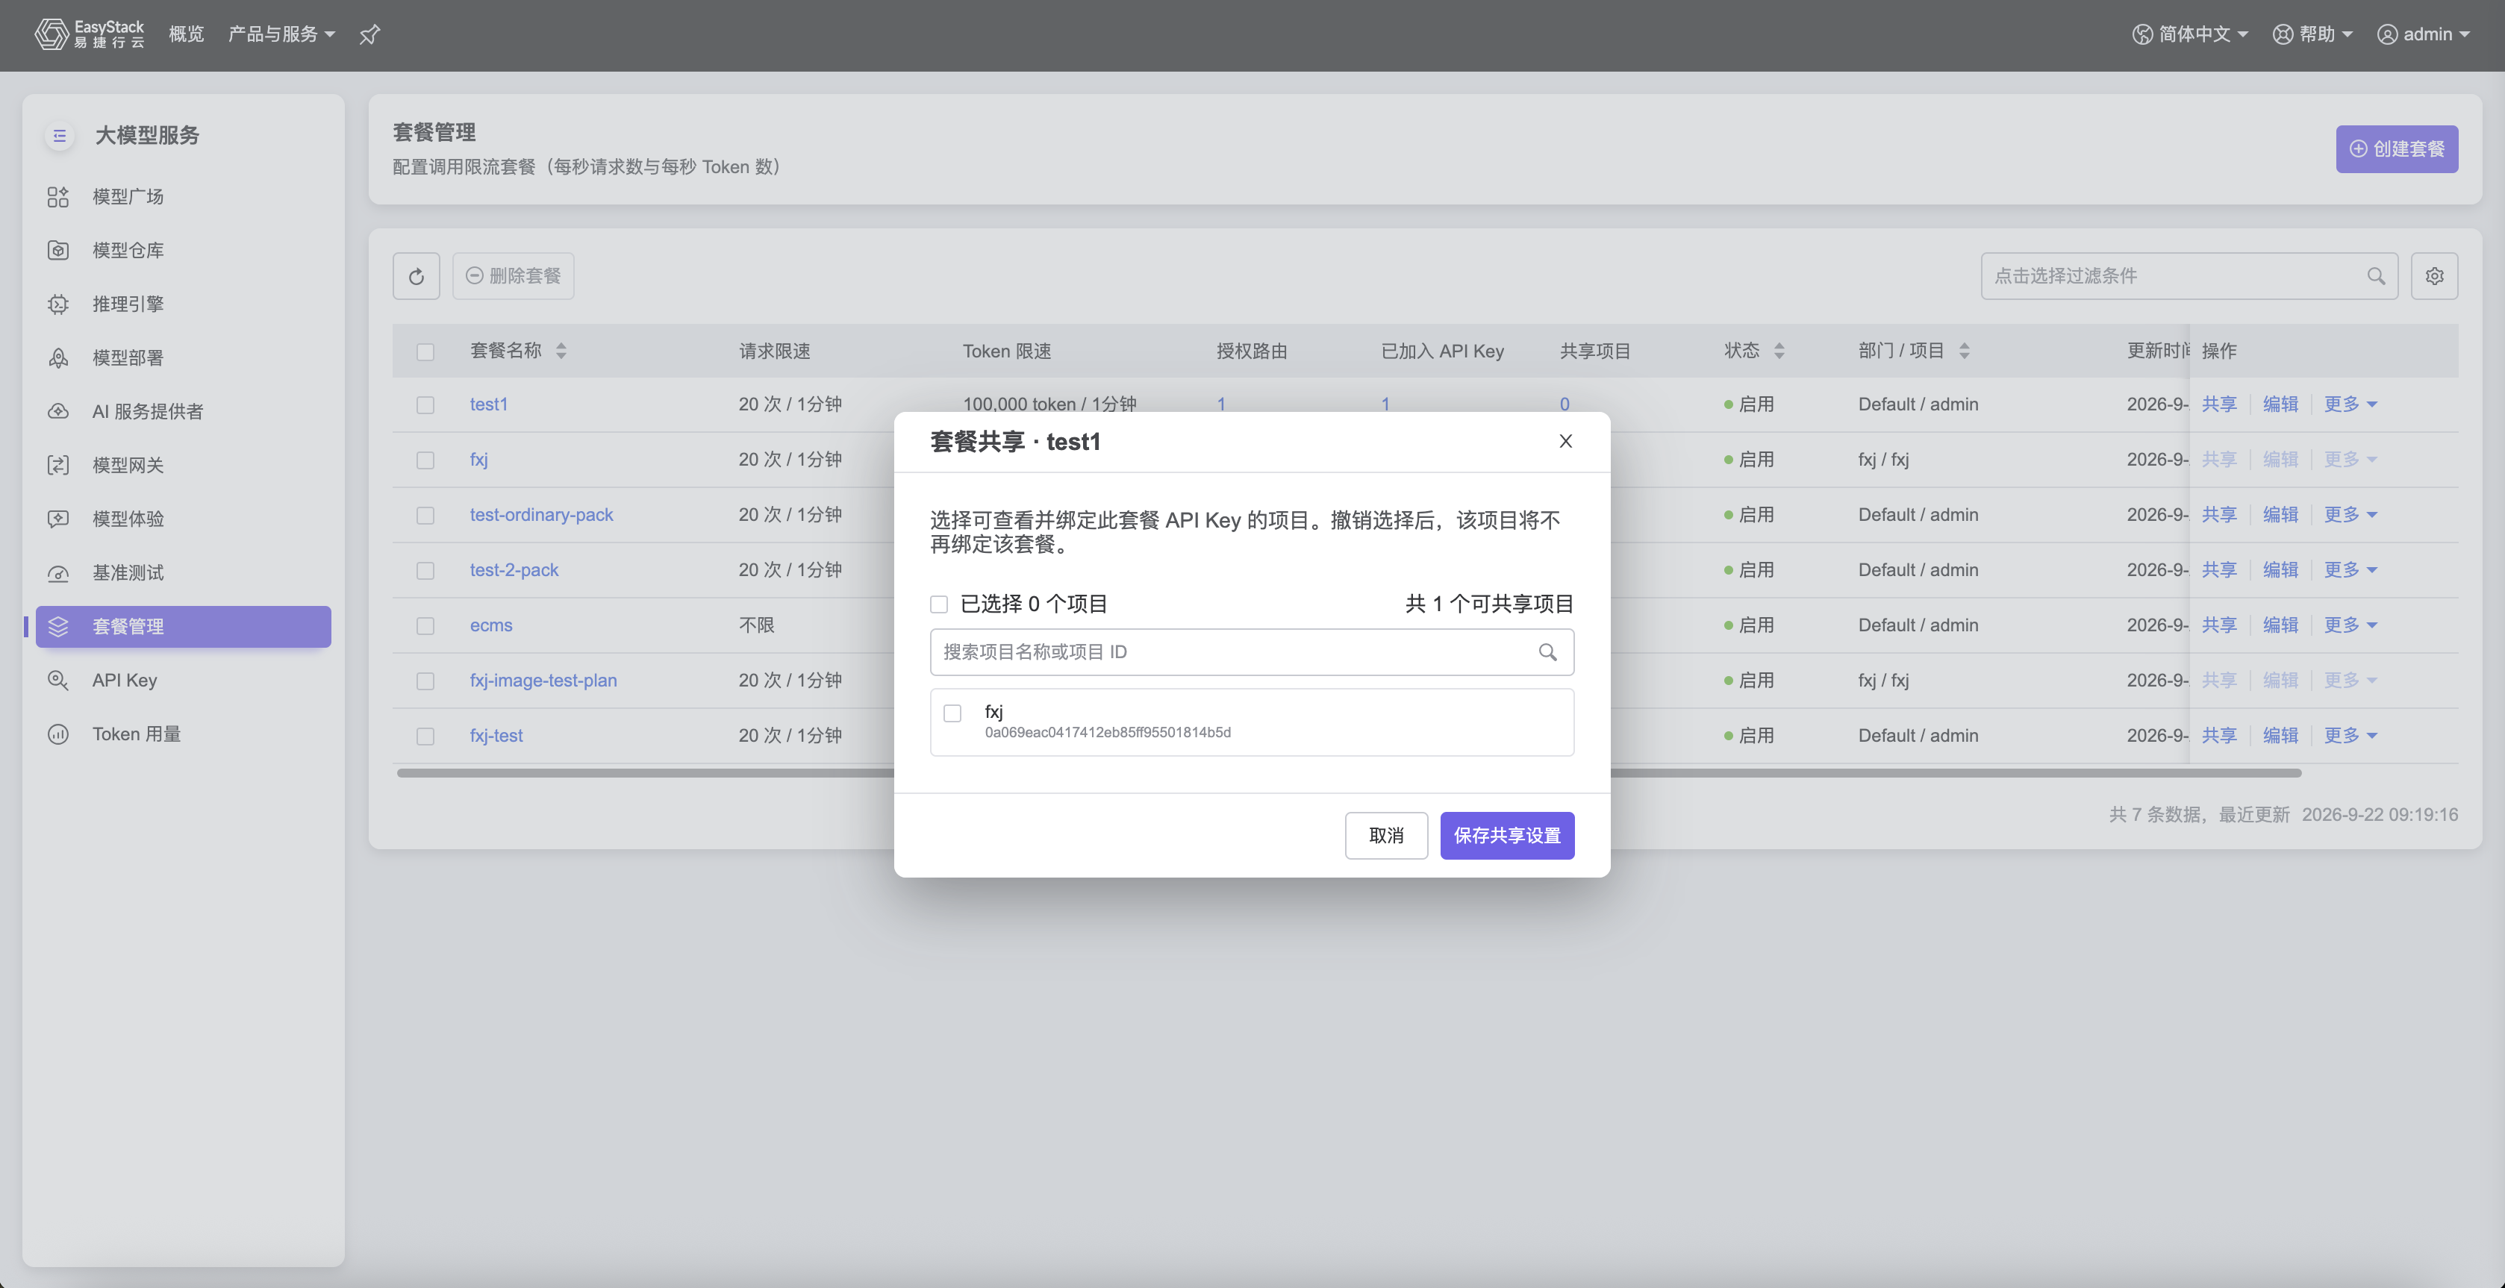Screen dimensions: 2505x1288
Task: Close the 套餐共享 dialog with X
Action: click(x=1566, y=441)
